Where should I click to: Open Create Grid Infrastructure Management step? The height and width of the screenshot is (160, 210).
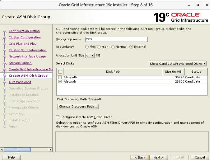pyautogui.click(x=31, y=69)
